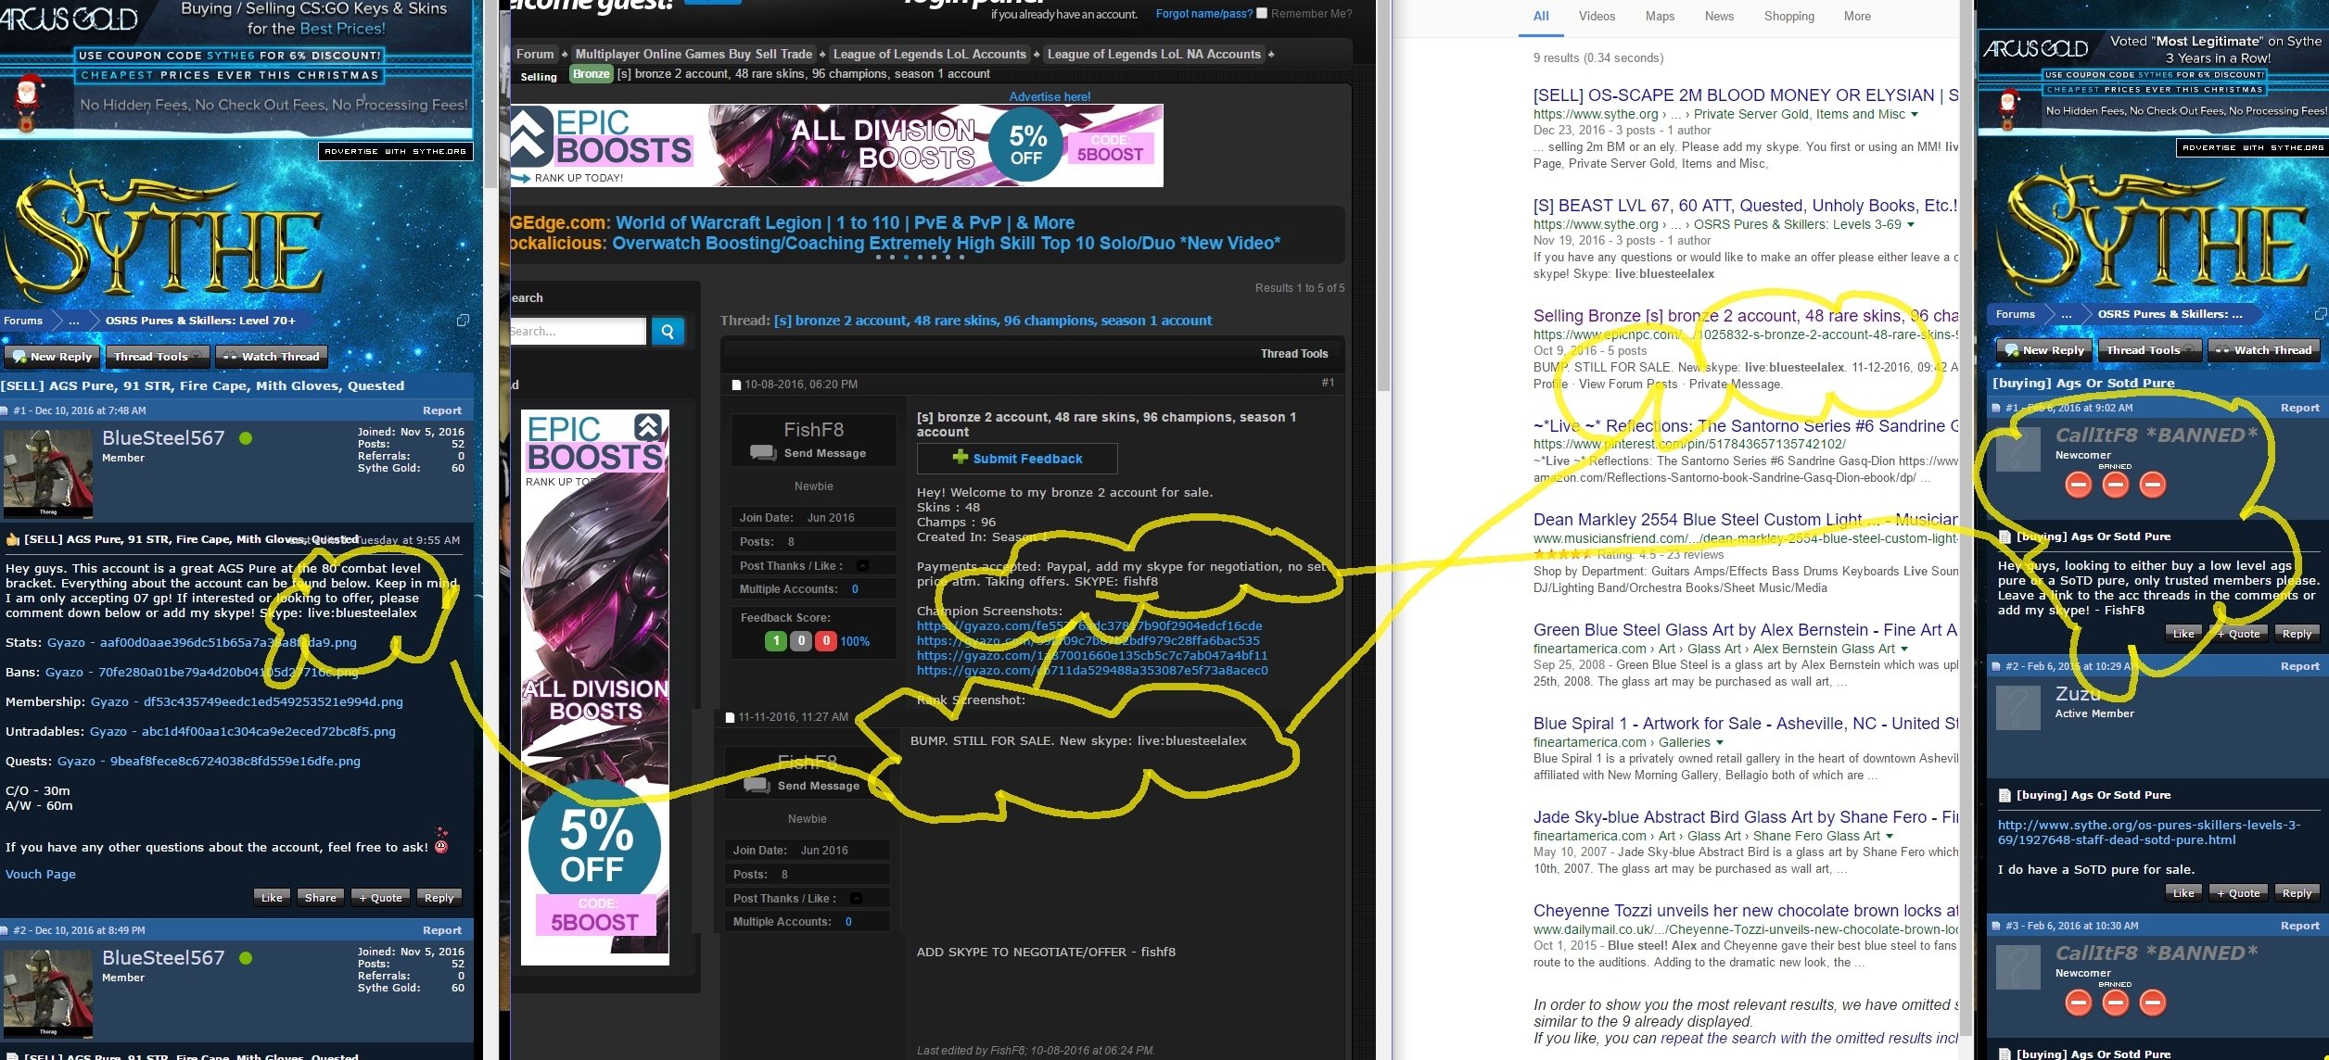Click the pop-out icon in left Sythe breadcrumb bar
This screenshot has width=2329, height=1060.
463,321
